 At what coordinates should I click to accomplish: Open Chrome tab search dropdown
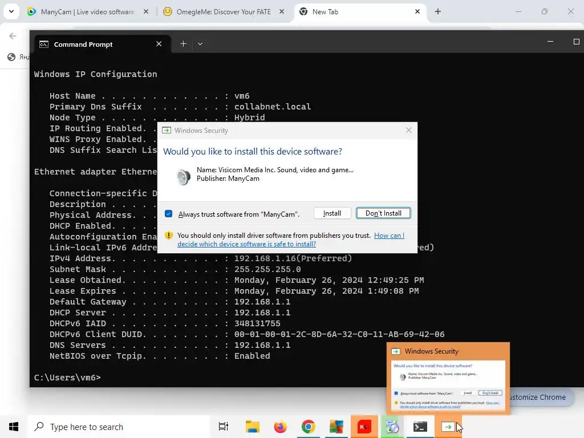point(11,11)
